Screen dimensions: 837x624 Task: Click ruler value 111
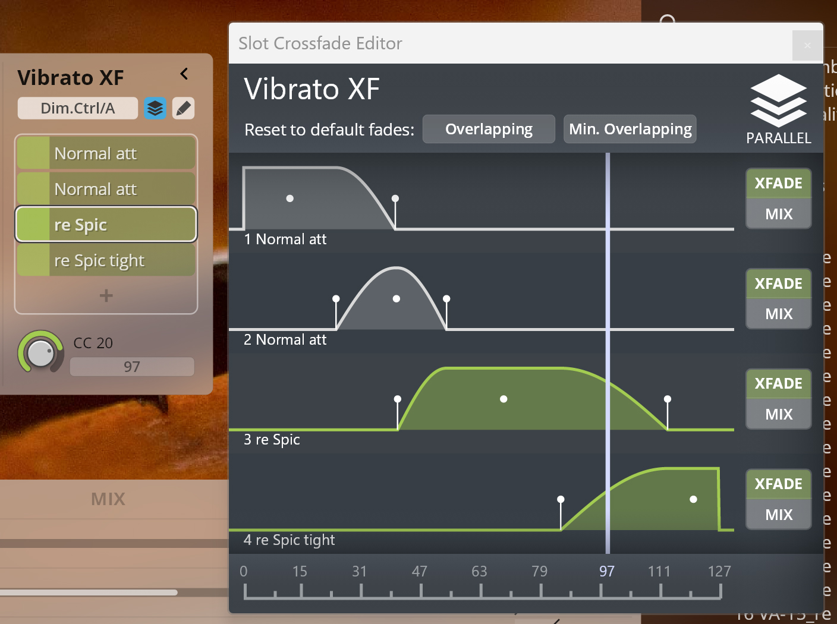659,571
